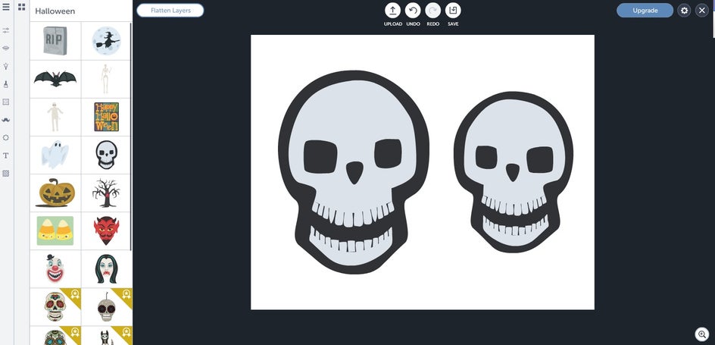This screenshot has height=345, width=715.
Task: Click the zoom magnifier icon
Action: tap(702, 334)
